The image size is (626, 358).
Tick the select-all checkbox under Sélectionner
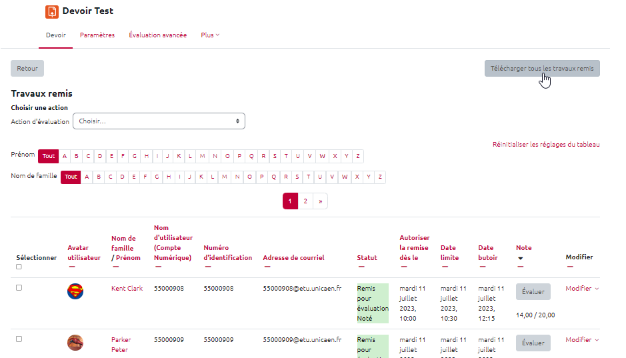point(19,267)
